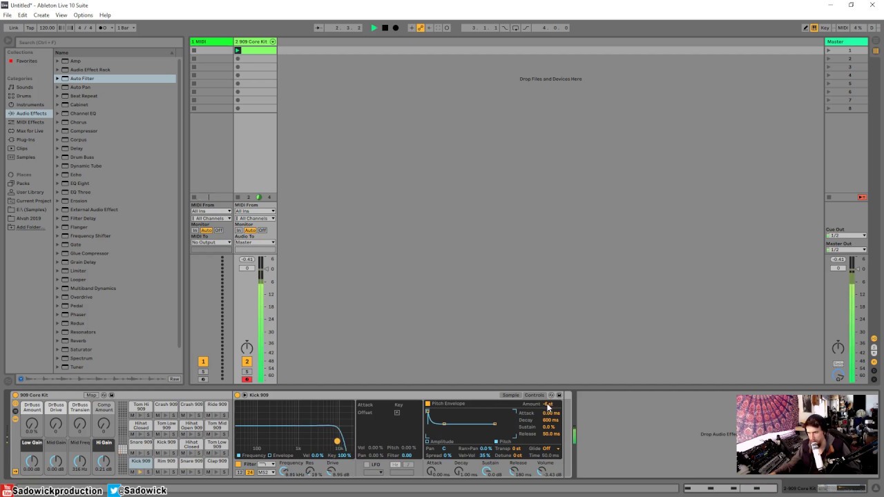This screenshot has height=497, width=884.
Task: Click the Punch-In switch
Action: tap(505, 28)
